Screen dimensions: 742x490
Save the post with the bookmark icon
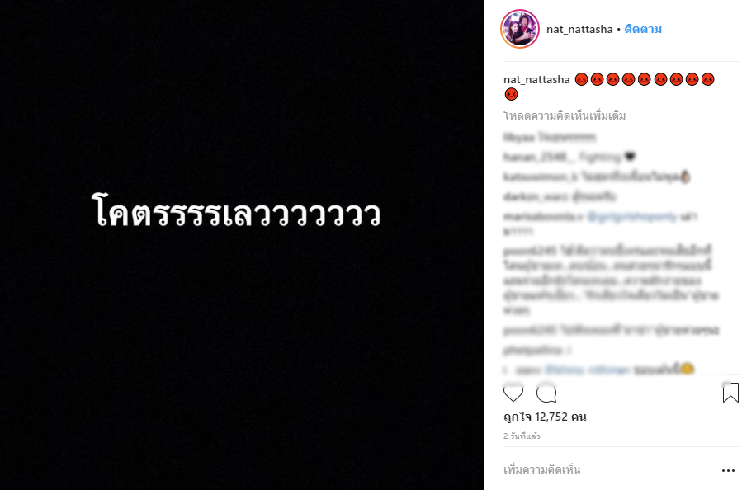pos(730,393)
